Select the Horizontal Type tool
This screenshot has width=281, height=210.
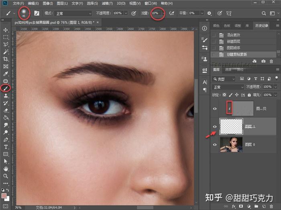point(6,147)
